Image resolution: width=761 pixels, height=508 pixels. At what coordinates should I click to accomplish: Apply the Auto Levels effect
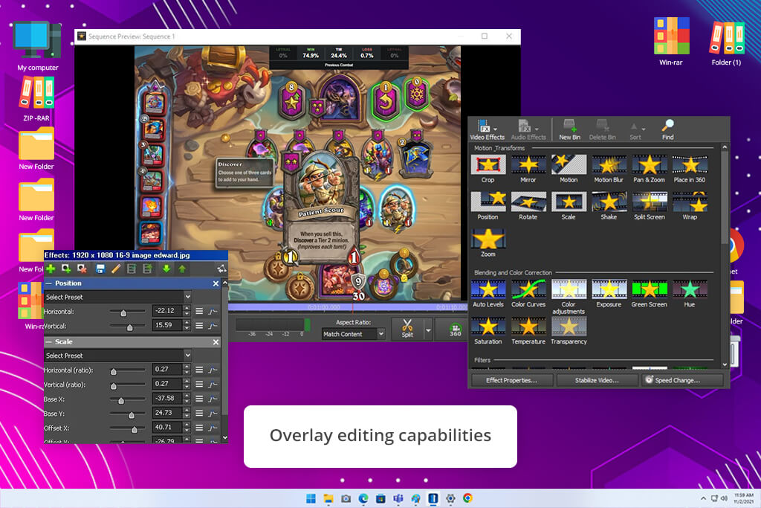pos(488,293)
